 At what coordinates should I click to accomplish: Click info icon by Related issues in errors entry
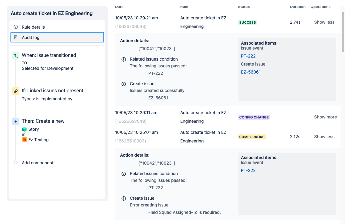(124, 174)
